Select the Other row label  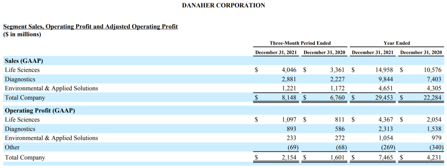click(x=12, y=147)
